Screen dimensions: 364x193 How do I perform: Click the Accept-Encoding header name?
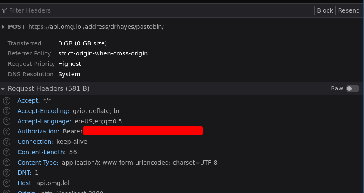[43, 111]
